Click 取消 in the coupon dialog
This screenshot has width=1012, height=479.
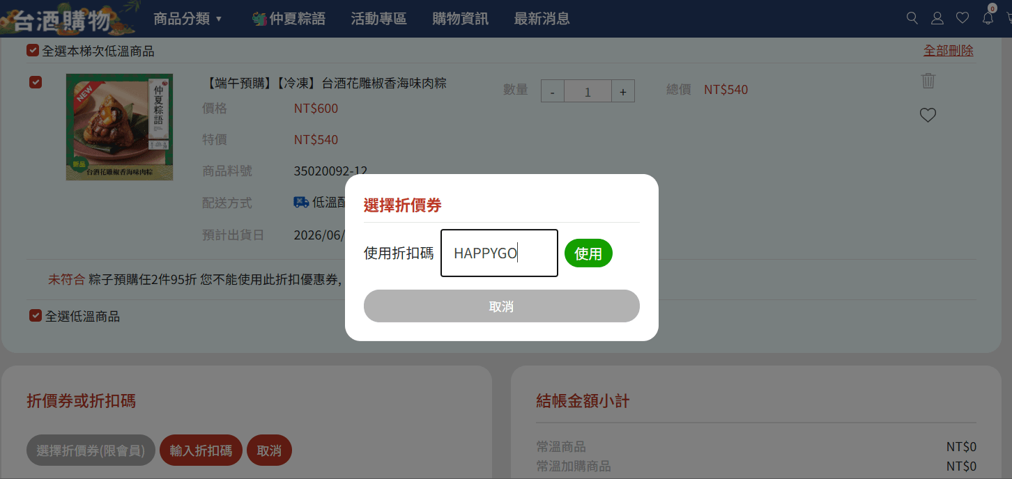pyautogui.click(x=502, y=306)
